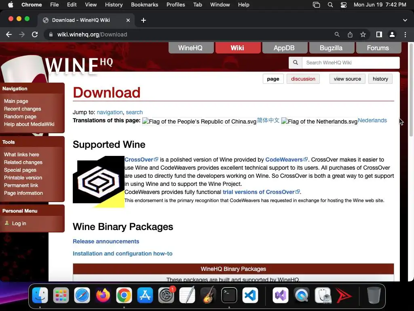The image size is (414, 311).
Task: Open the Chrome File menu
Action: (55, 5)
